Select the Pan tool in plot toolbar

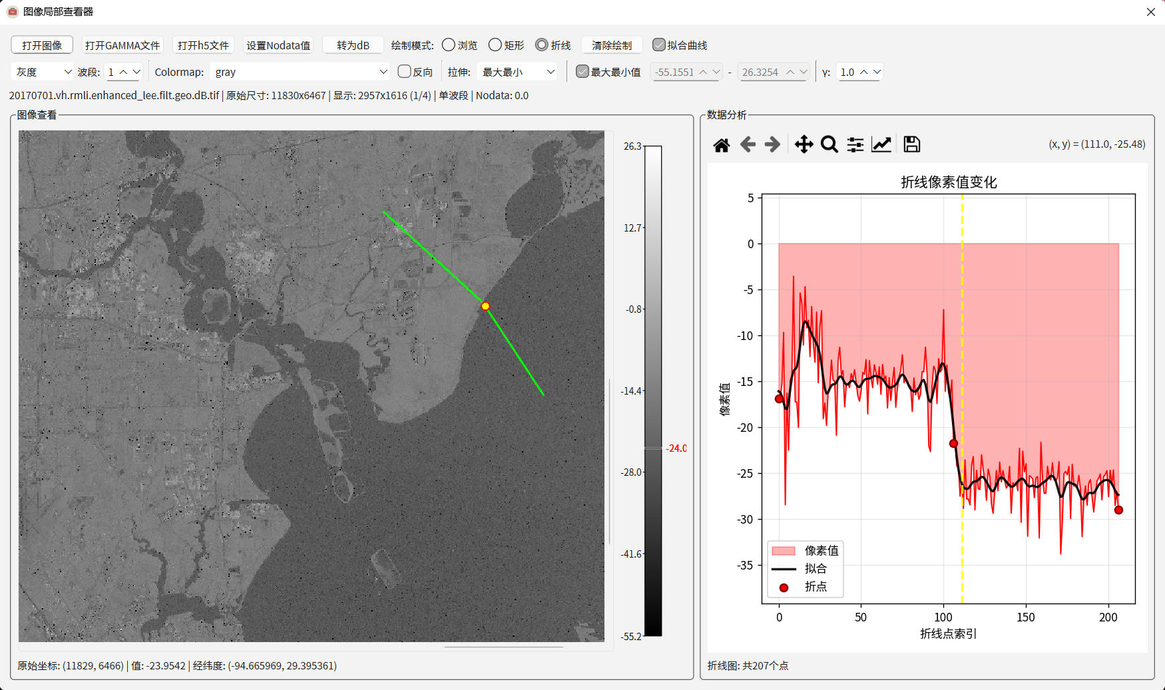coord(804,145)
